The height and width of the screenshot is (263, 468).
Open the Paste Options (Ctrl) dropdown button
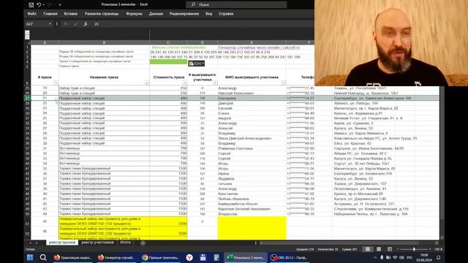[x=197, y=64]
